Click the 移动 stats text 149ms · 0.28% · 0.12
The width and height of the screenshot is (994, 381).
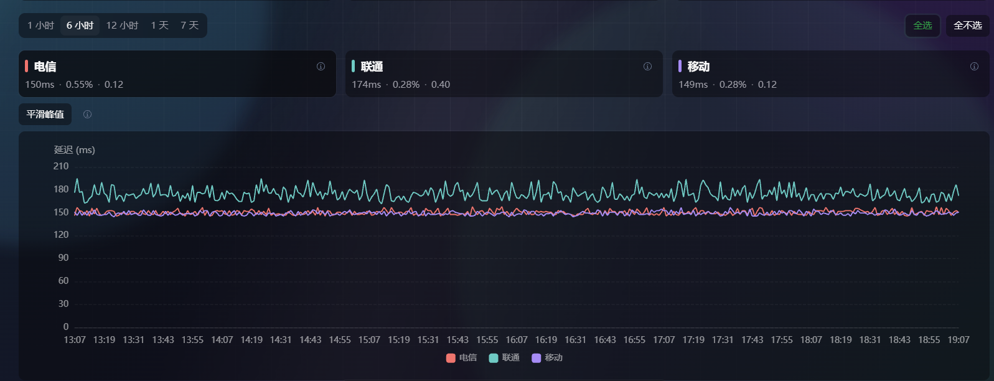tap(728, 85)
